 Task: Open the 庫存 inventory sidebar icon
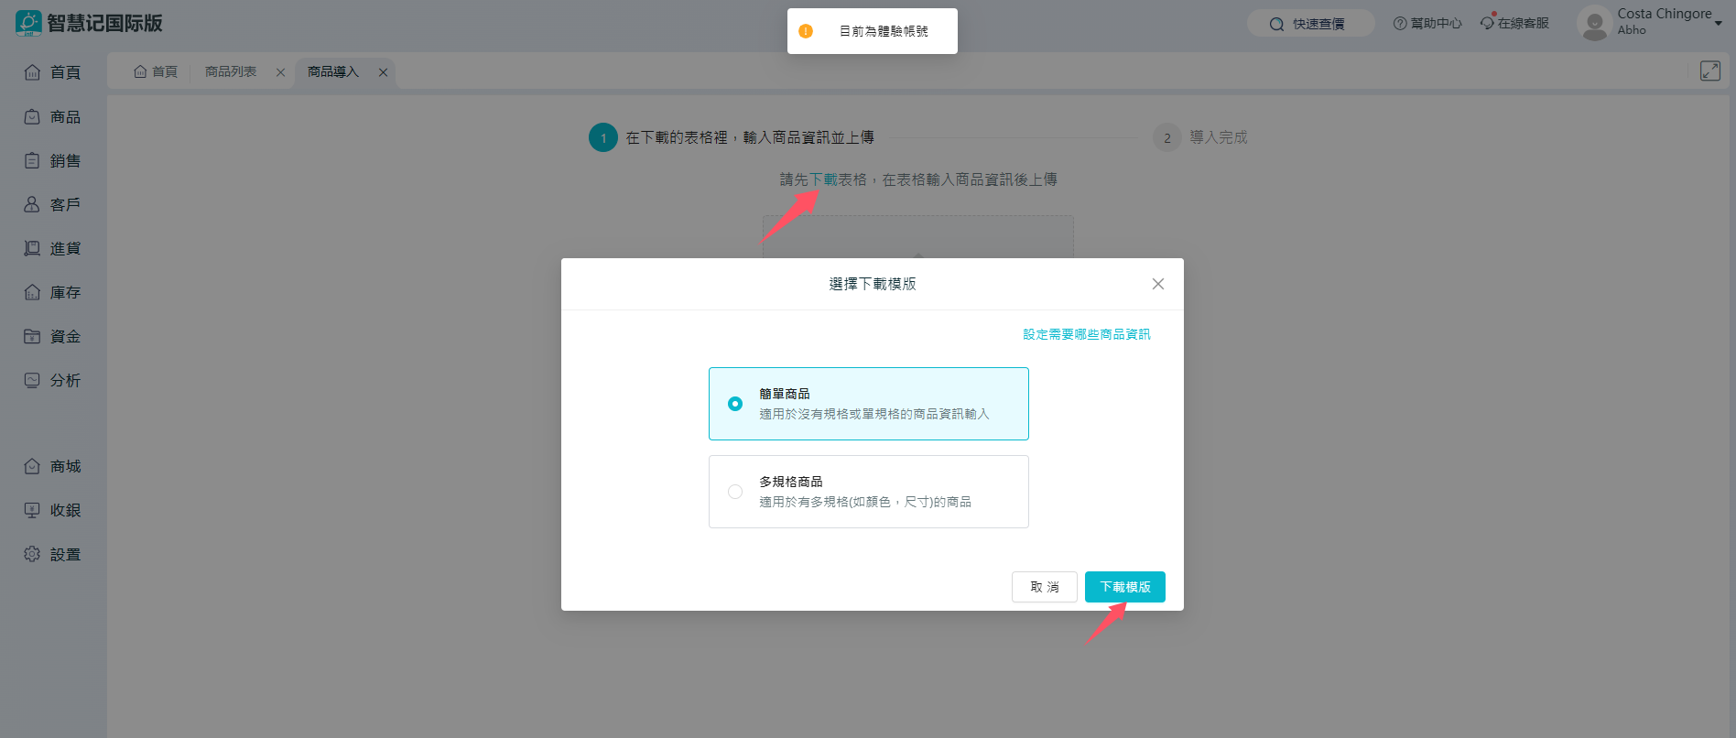click(32, 292)
